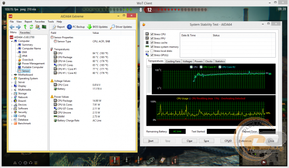Image resolution: width=289 pixels, height=168 pixels.
Task: Toggle the Stress cache checkbox
Action: (x=152, y=43)
